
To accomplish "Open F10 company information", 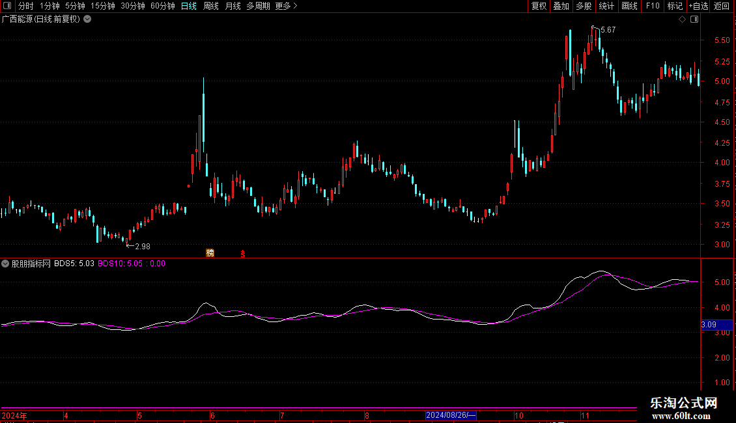I will pos(653,6).
